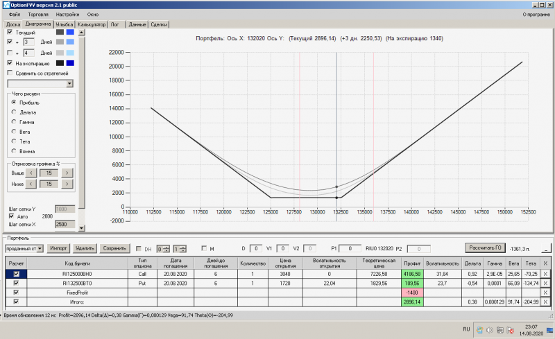Click the X icon in FixedProfit row
The height and width of the screenshot is (339, 555).
(545, 293)
